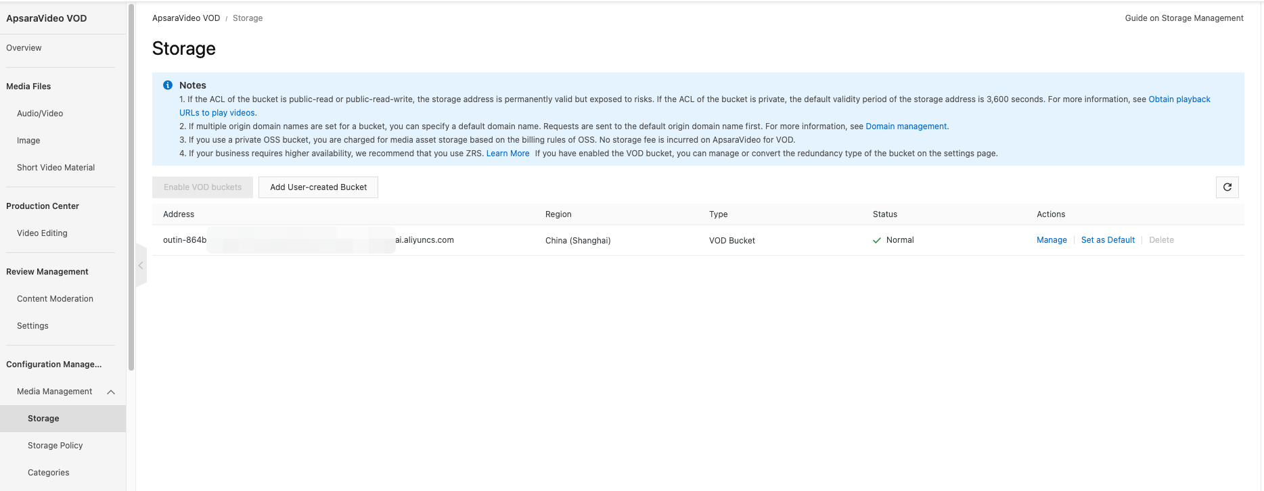
Task: Open the Image section in the sidebar
Action: (28, 141)
